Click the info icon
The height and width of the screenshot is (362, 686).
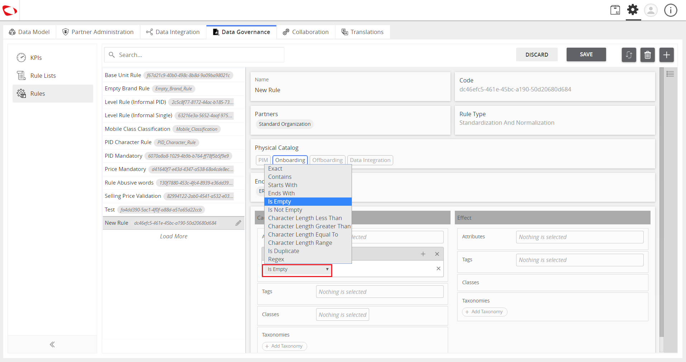pyautogui.click(x=671, y=10)
